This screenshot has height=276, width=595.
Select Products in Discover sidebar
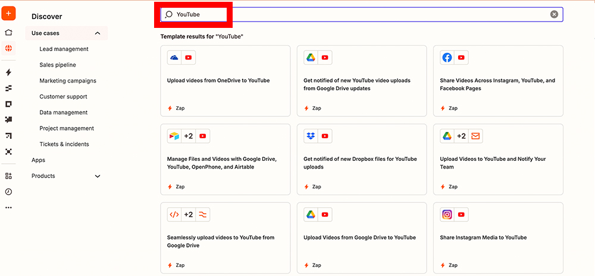click(x=43, y=176)
